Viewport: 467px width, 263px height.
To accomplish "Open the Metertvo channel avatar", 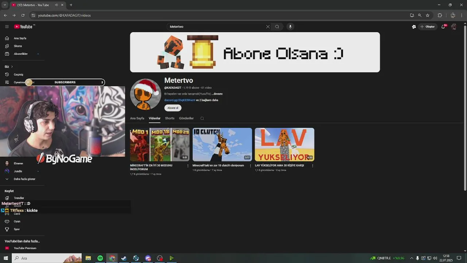I will click(x=146, y=94).
